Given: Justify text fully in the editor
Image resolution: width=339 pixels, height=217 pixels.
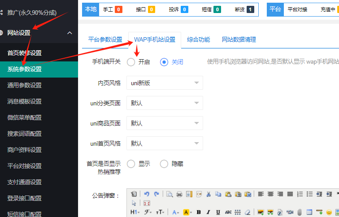Looking at the screenshot, I should pyautogui.click(x=290, y=194).
